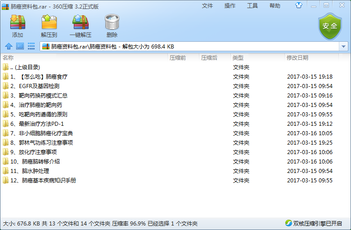Image resolution: width=351 pixels, height=230 pixels.
Task: Open the skin (shirt) icon in title bar
Action: 299,5
